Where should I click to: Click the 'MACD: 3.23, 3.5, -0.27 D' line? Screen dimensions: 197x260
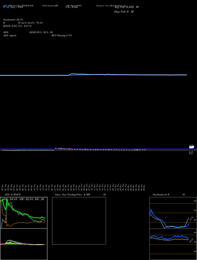pyautogui.click(x=17, y=26)
